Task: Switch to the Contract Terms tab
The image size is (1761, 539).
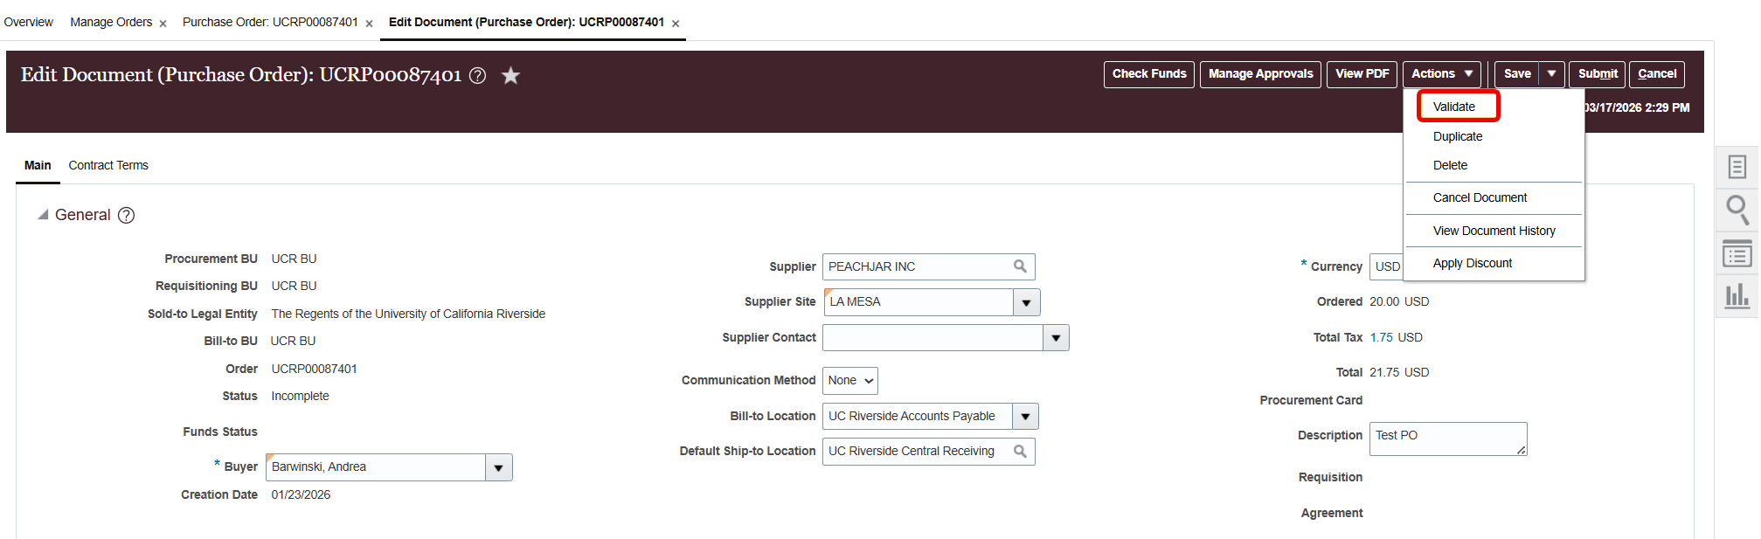Action: (x=108, y=165)
